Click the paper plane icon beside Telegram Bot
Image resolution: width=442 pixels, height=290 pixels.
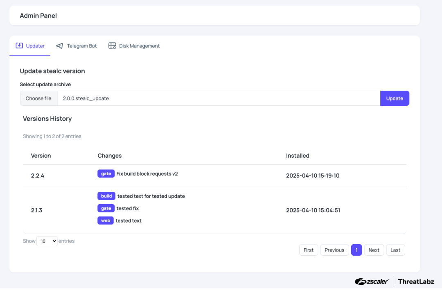pos(59,46)
